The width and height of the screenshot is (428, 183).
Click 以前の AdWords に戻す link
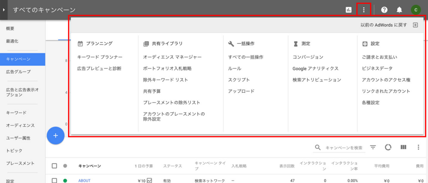pos(384,25)
